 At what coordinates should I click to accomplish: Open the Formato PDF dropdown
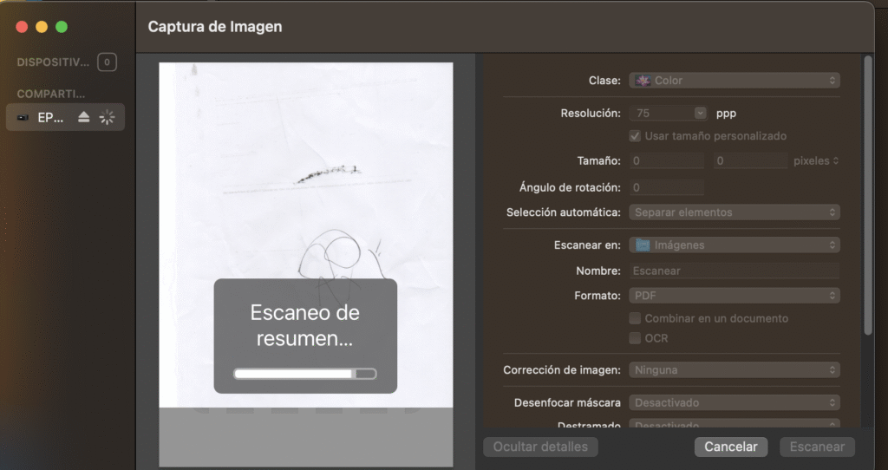pos(734,296)
